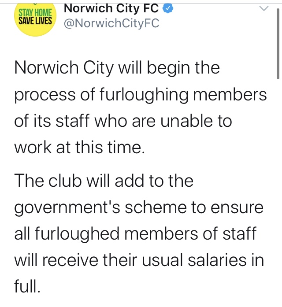Viewport: 282px width, 307px height.
Task: Click the line 'Norwich City will begin the'
Action: [x=117, y=69]
